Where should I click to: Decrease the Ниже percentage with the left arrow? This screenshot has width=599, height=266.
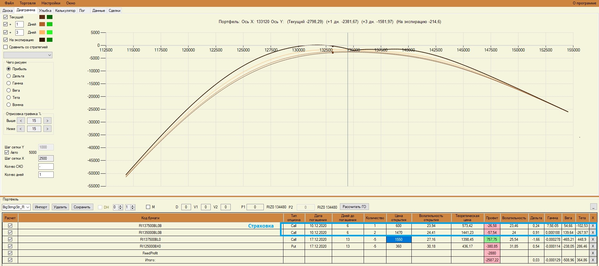(21, 129)
